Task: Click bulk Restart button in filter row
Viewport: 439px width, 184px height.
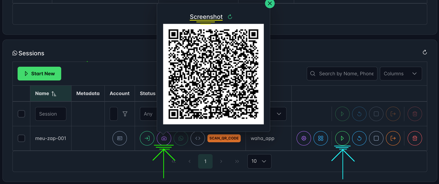Action: [x=359, y=114]
